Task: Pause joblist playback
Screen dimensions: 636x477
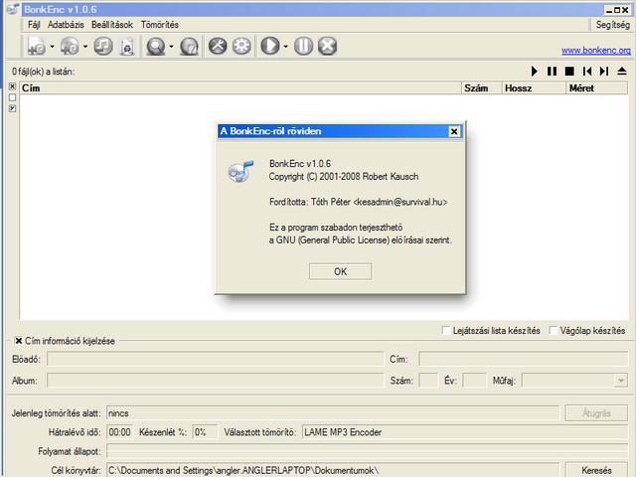Action: [x=552, y=72]
